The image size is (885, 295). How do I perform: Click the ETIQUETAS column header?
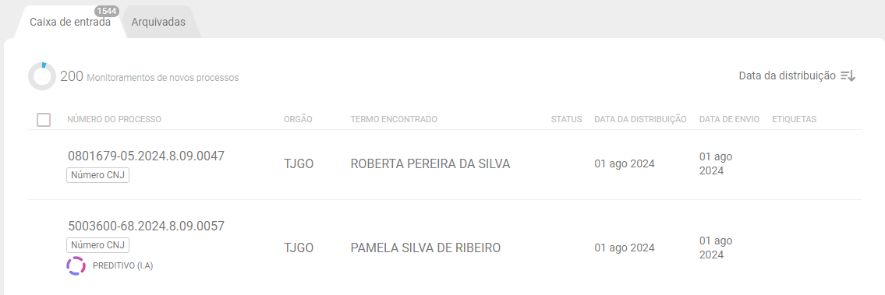[794, 119]
